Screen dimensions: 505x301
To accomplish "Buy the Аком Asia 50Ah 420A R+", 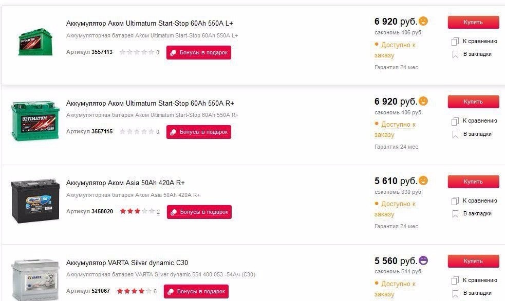I will click(473, 182).
